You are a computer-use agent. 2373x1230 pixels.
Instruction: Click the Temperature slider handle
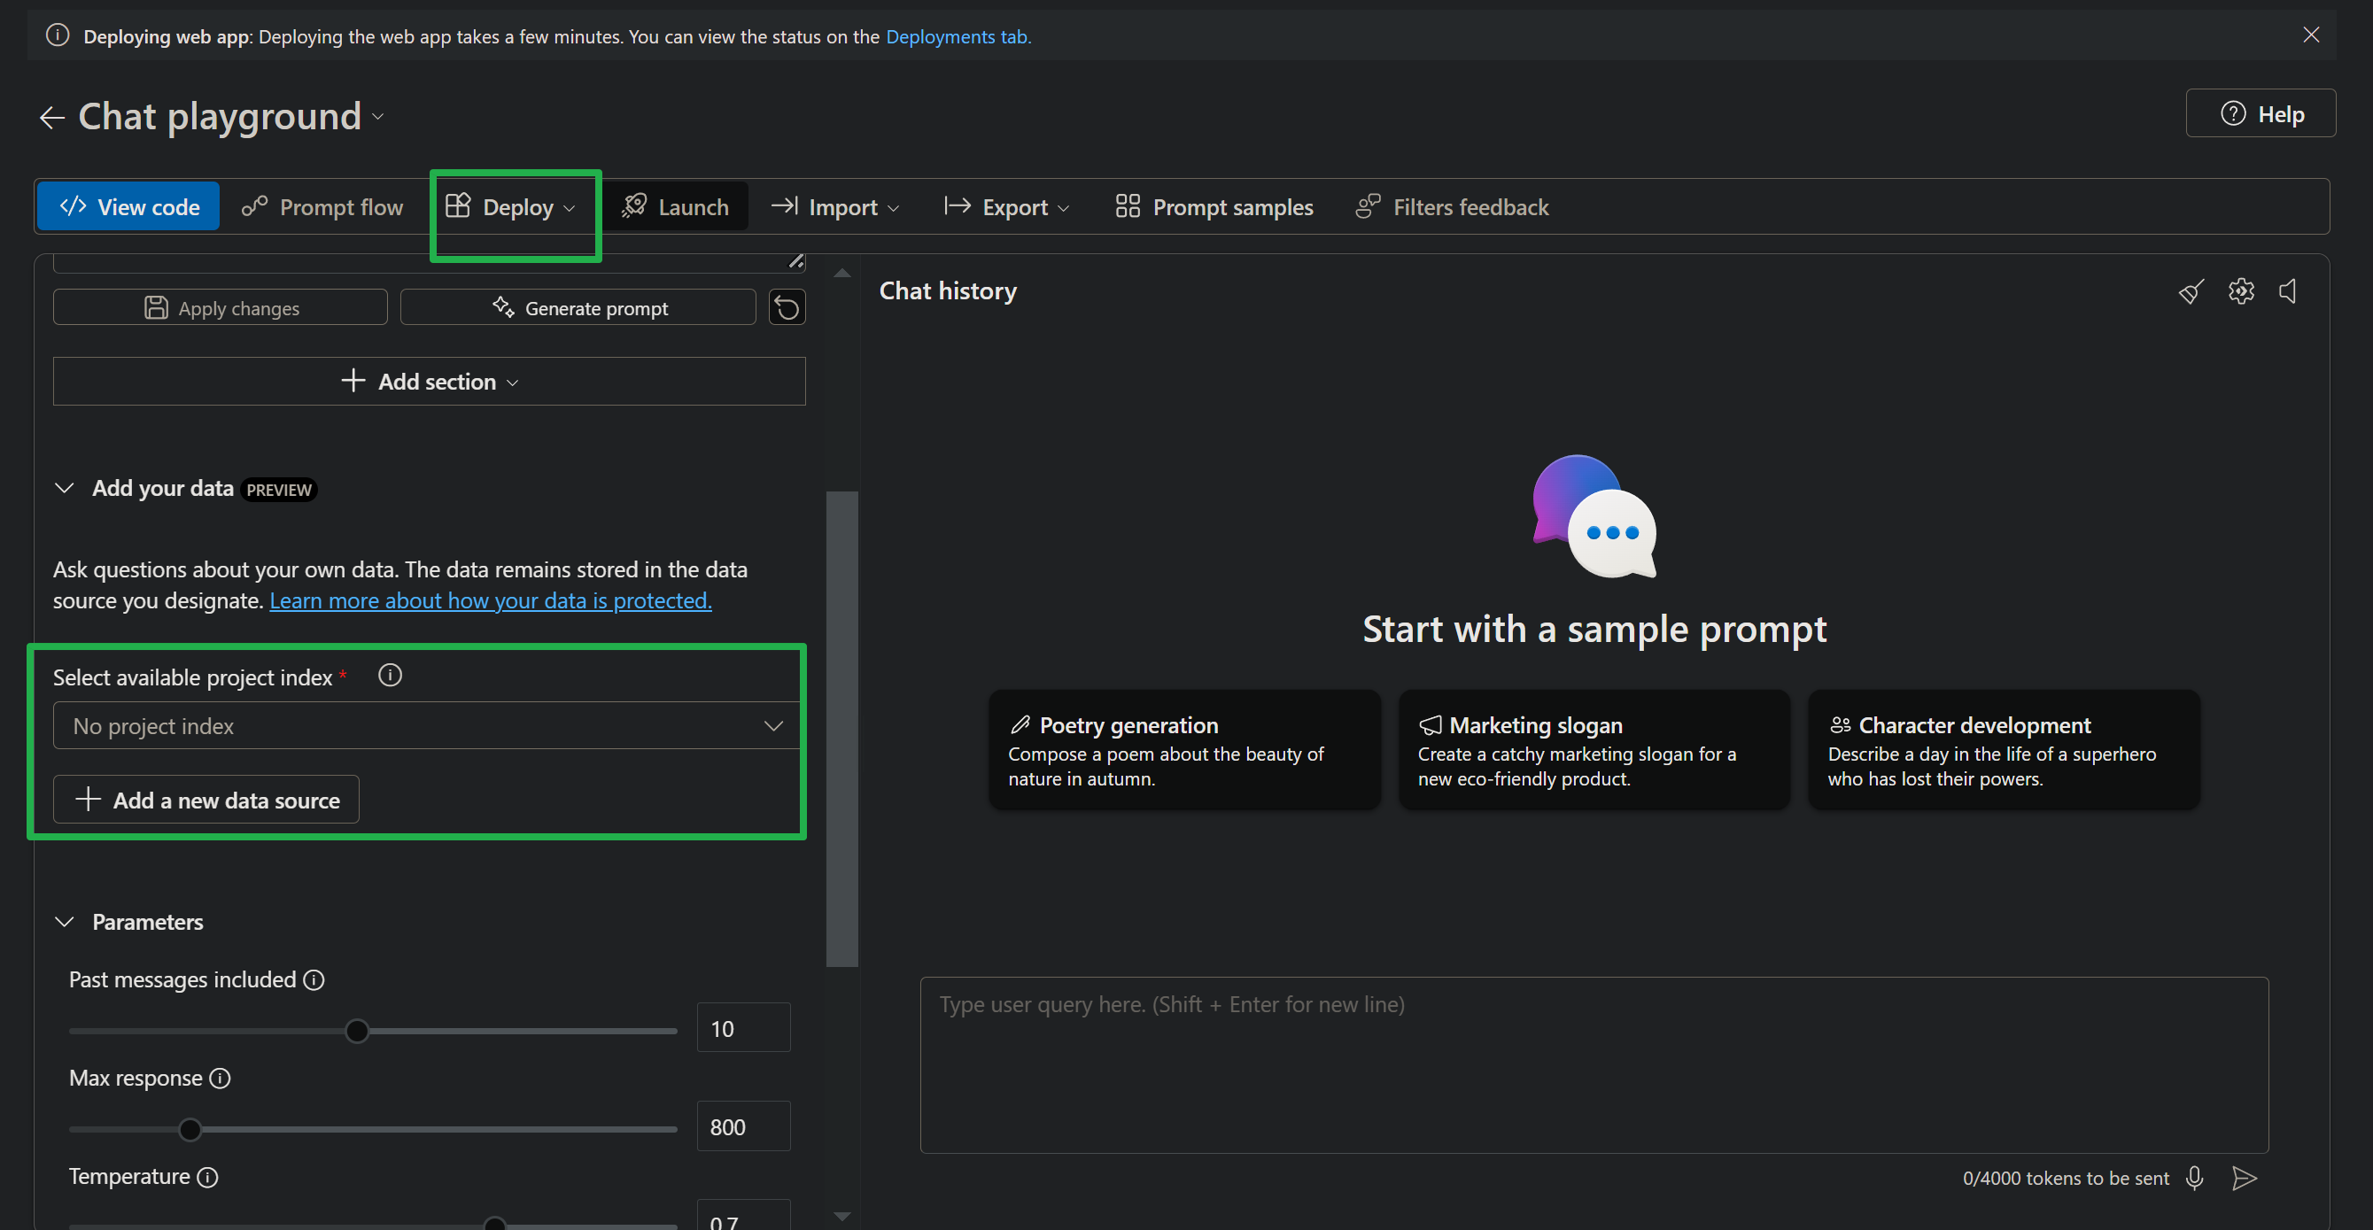[x=494, y=1224]
